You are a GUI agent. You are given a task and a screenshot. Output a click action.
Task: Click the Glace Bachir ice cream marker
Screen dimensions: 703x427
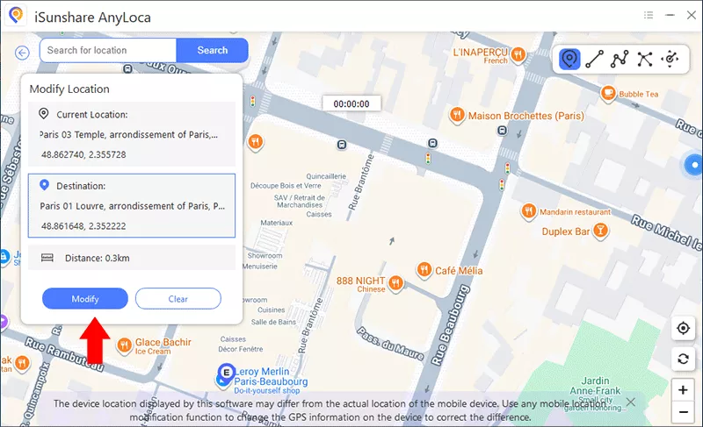click(124, 345)
